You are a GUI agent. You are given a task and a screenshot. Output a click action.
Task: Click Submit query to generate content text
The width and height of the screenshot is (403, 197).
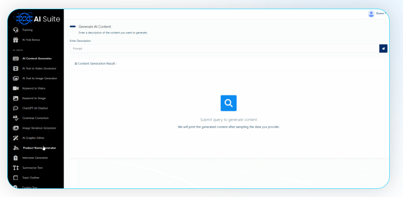(228, 120)
